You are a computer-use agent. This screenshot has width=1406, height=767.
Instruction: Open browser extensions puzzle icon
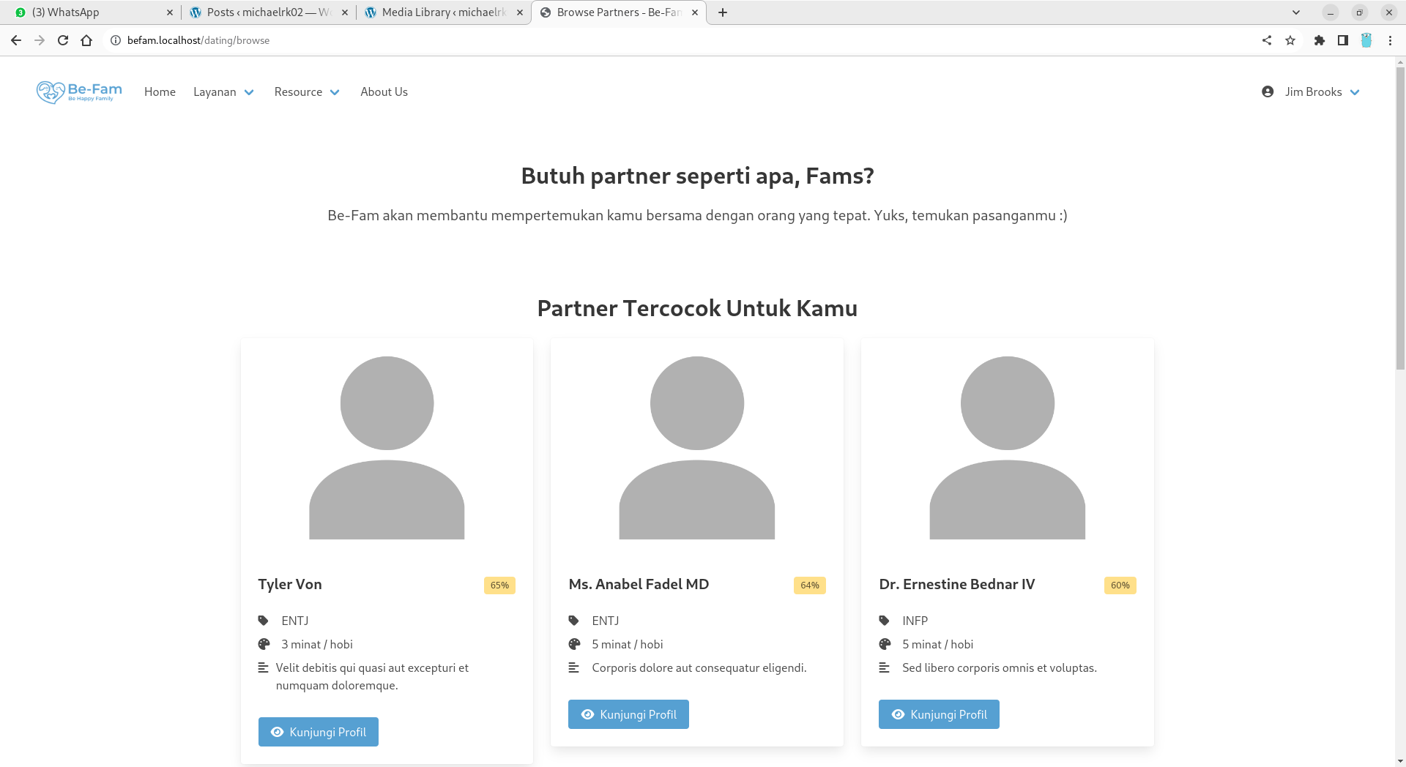pos(1319,40)
